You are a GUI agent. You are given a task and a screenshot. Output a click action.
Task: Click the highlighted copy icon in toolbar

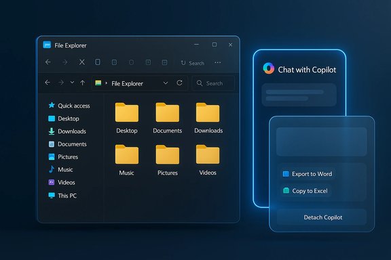tap(98, 62)
